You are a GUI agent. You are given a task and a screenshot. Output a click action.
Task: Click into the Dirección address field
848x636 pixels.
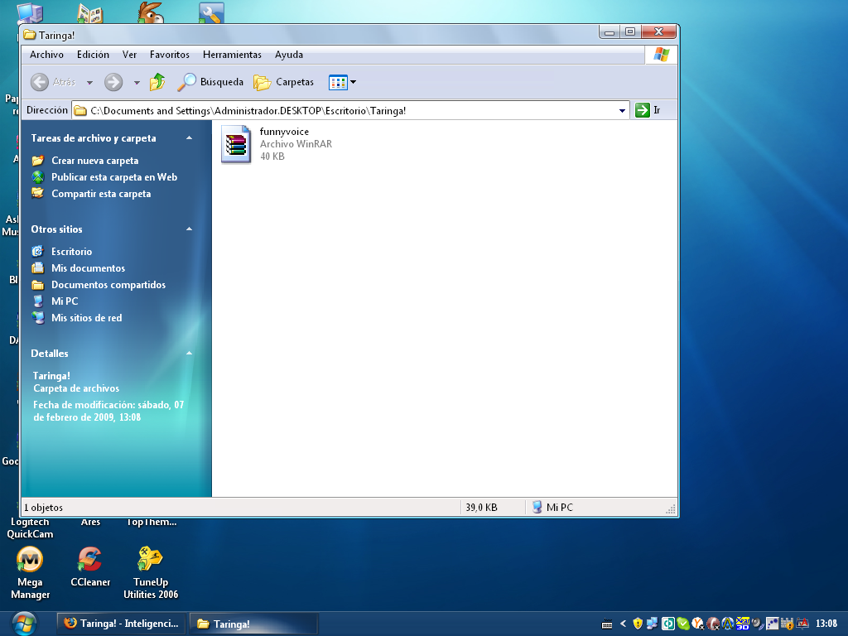click(346, 110)
